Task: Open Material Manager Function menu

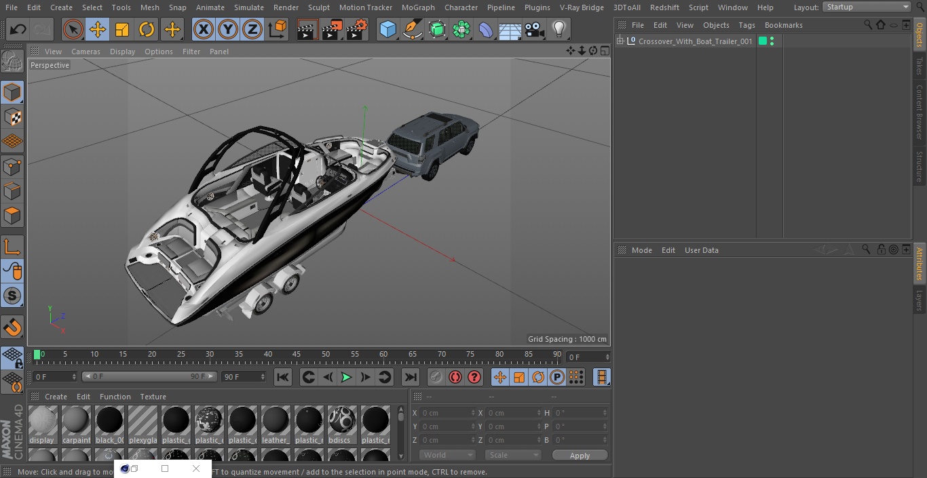Action: pos(115,397)
